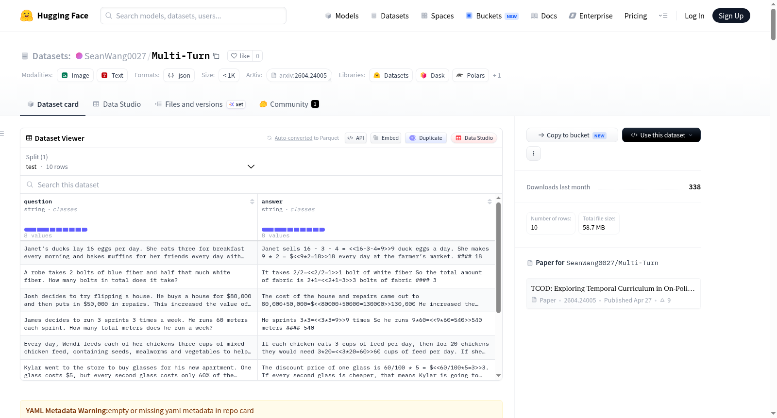This screenshot has width=777, height=418.
Task: Focus the models and datasets search box
Action: click(193, 16)
